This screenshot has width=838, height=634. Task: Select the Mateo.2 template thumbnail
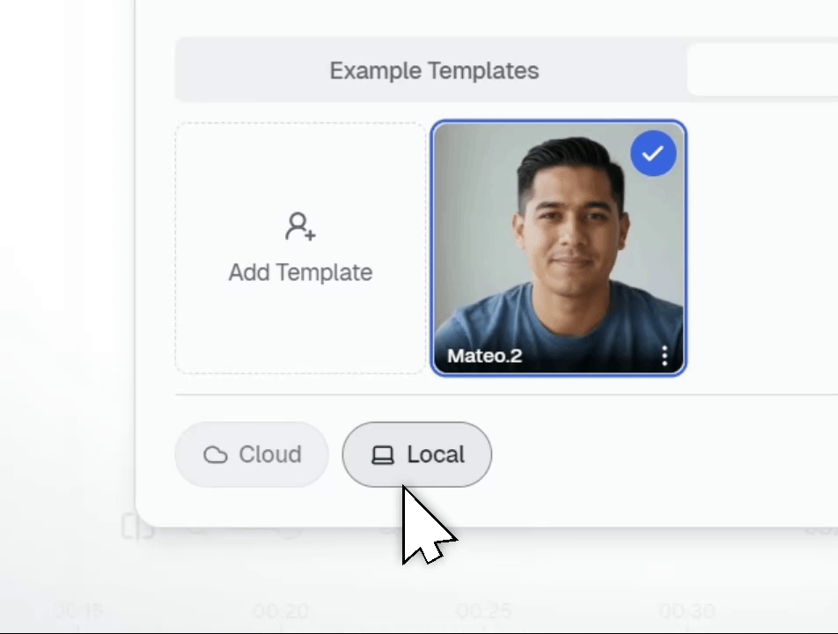[558, 248]
